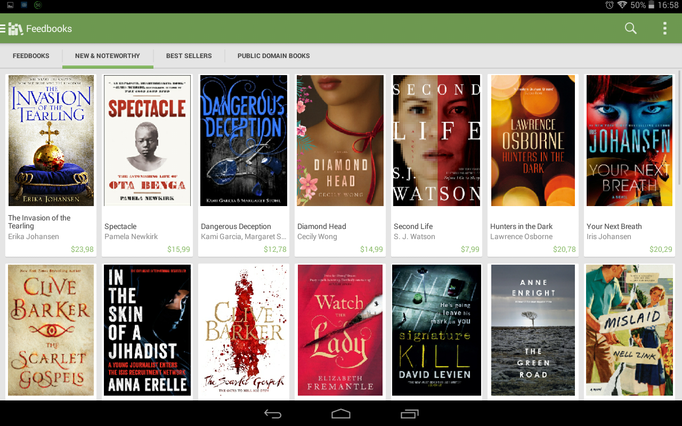Tap the $14,99 price for Diamond Head
The width and height of the screenshot is (682, 426).
click(371, 249)
